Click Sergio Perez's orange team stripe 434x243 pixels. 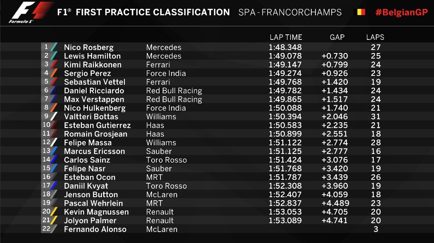(54, 73)
